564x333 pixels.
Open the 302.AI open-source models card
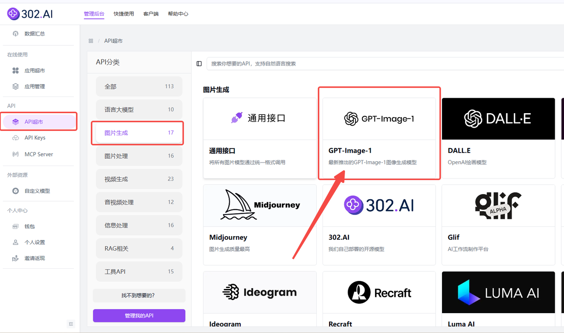(379, 225)
